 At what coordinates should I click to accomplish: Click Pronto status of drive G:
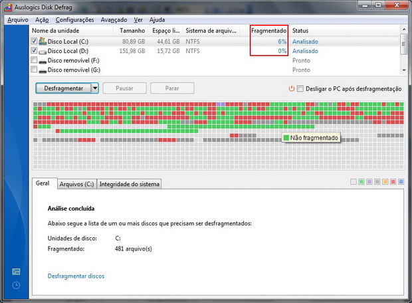click(x=301, y=70)
